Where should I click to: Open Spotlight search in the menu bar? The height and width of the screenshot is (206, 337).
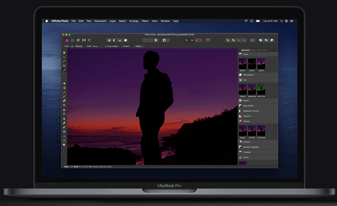282,21
